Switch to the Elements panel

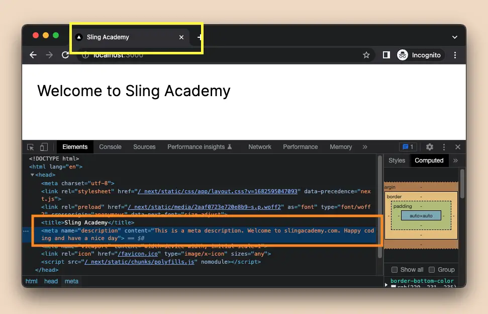75,147
